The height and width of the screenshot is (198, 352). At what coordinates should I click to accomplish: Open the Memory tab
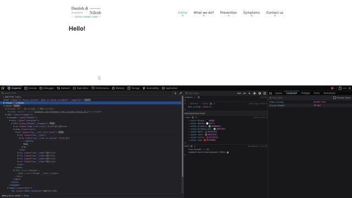[118, 88]
